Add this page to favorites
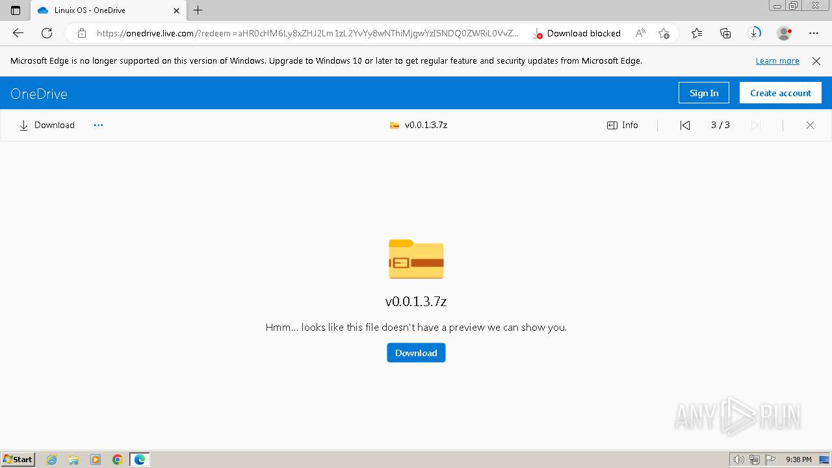This screenshot has height=468, width=832. coord(664,33)
